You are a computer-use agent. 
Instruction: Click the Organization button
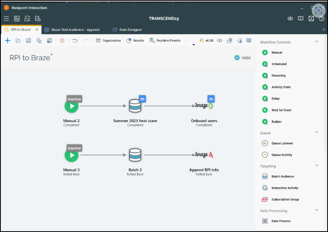pyautogui.click(x=108, y=40)
